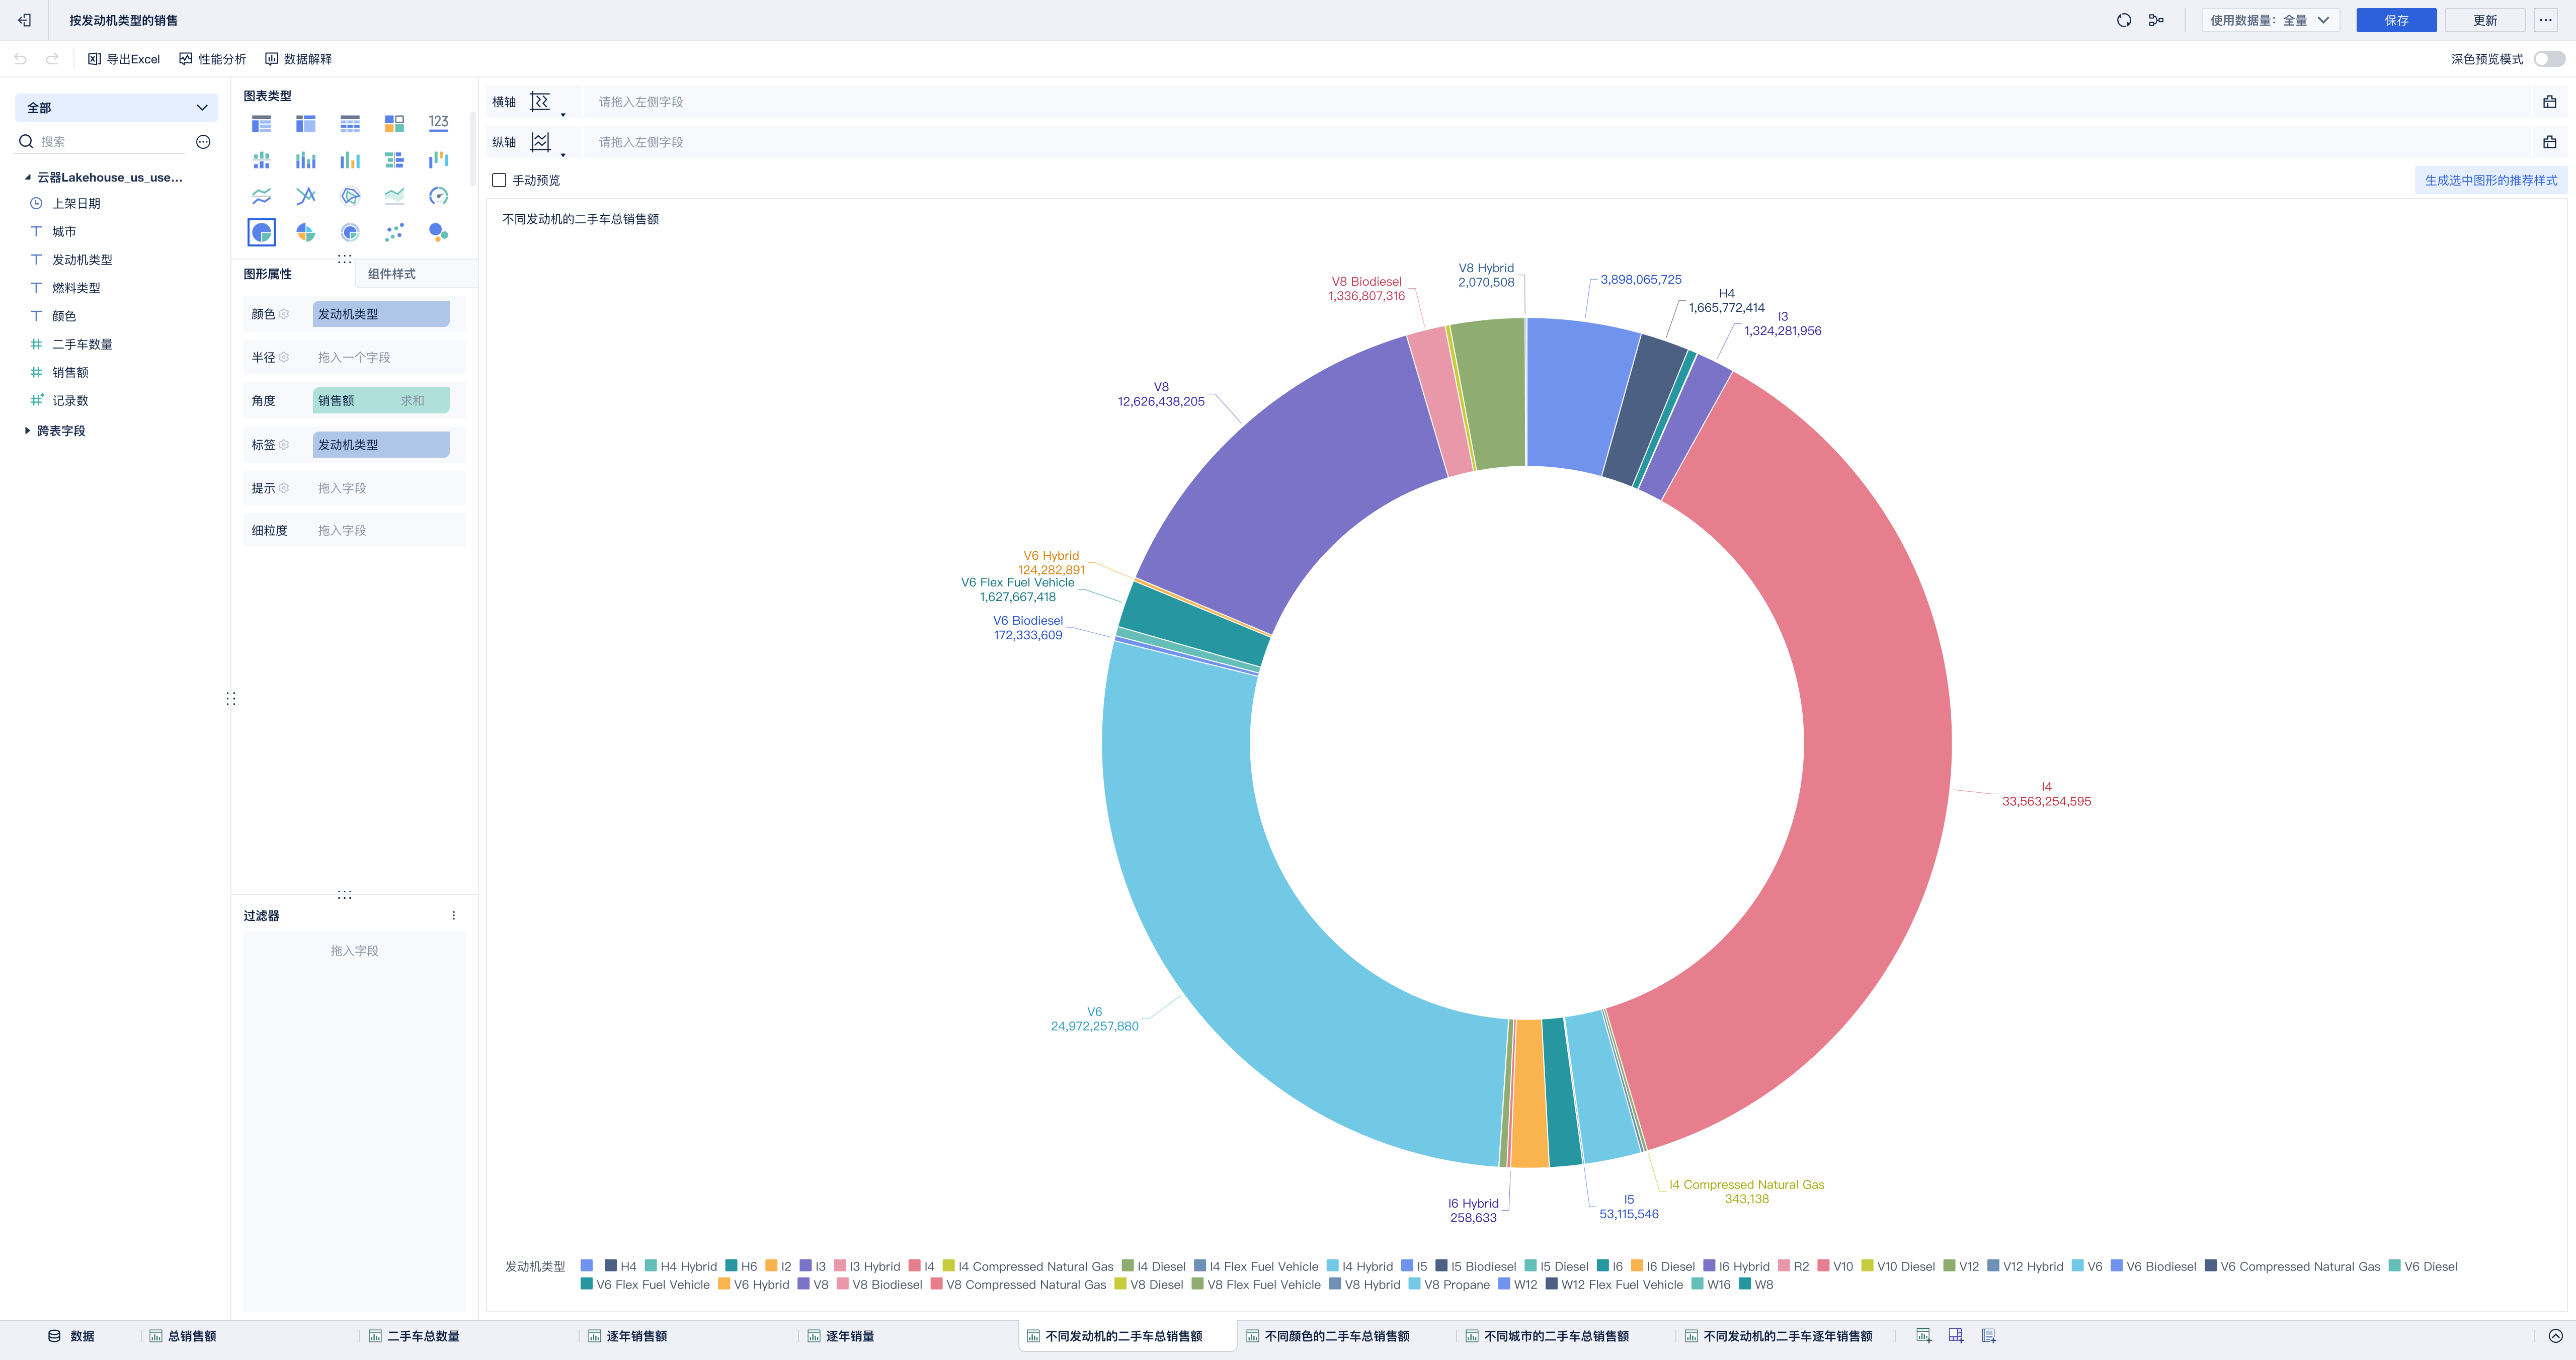Open the 使用数据量 全量 dropdown

(2270, 20)
